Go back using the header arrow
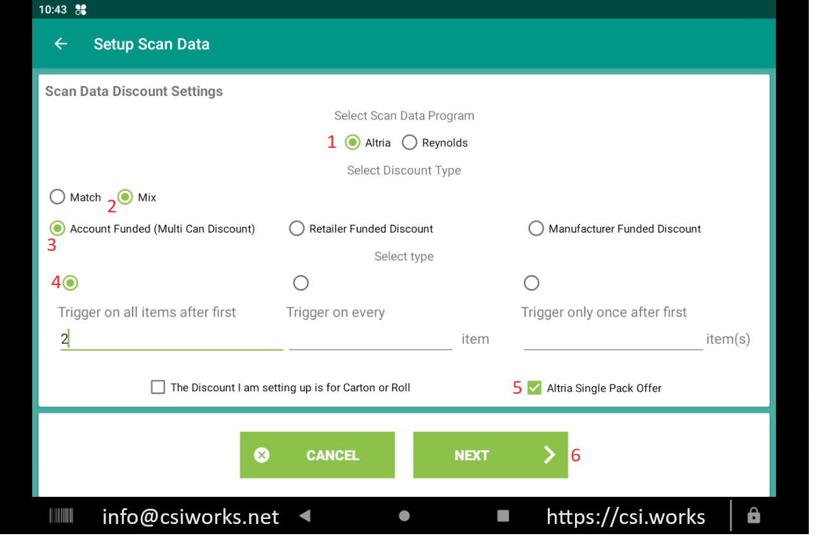This screenshot has height=536, width=817. click(x=61, y=44)
